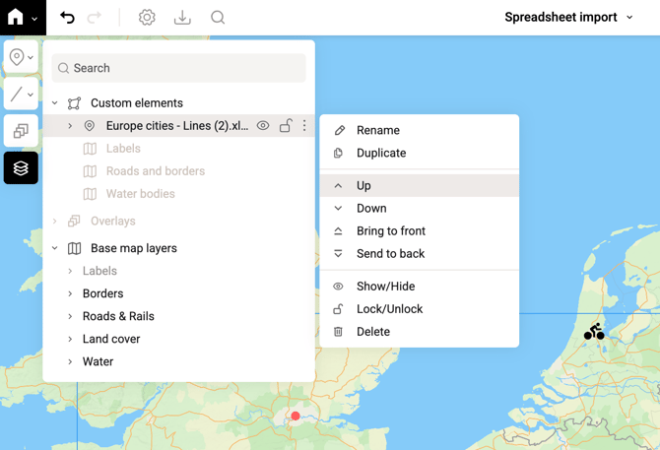Click Delete in the context menu

372,332
